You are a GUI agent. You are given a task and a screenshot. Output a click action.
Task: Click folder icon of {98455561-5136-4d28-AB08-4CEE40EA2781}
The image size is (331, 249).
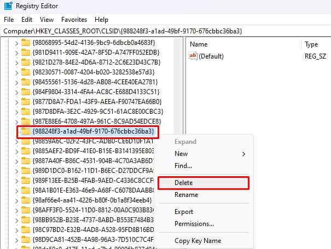coord(26,82)
